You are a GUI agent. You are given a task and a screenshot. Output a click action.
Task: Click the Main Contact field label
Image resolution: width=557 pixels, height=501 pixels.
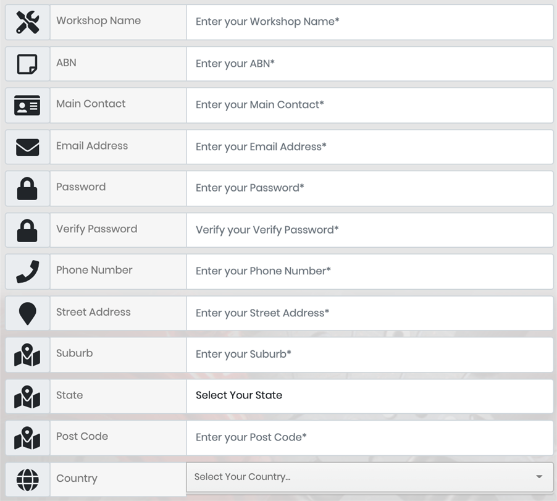point(91,104)
